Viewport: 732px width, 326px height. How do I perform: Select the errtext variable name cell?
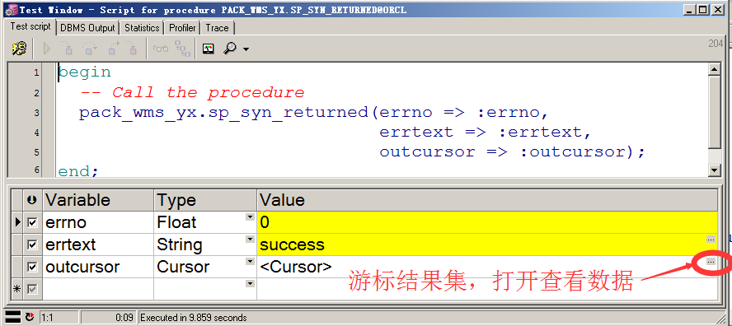pos(98,244)
